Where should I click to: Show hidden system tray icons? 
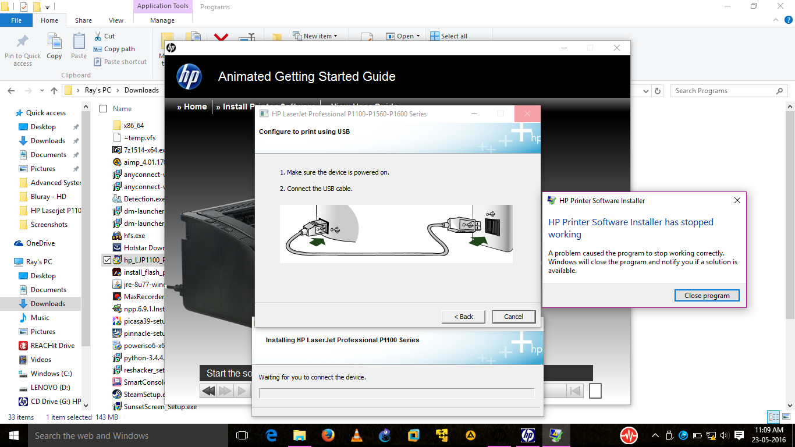click(x=655, y=435)
